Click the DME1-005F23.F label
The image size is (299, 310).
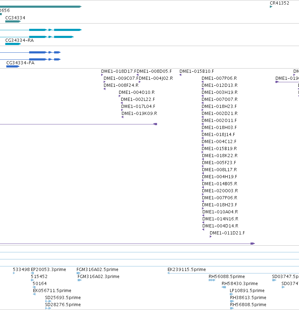(x=219, y=163)
